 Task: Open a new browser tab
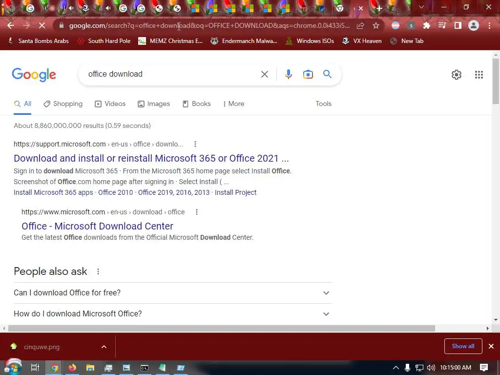(x=379, y=9)
